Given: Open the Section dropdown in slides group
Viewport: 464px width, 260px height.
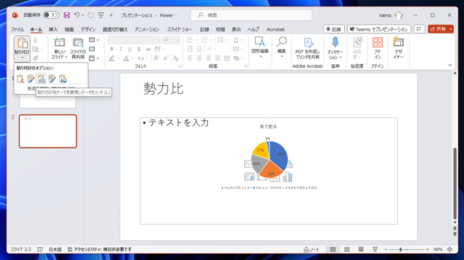Looking at the screenshot, I should click(94, 58).
